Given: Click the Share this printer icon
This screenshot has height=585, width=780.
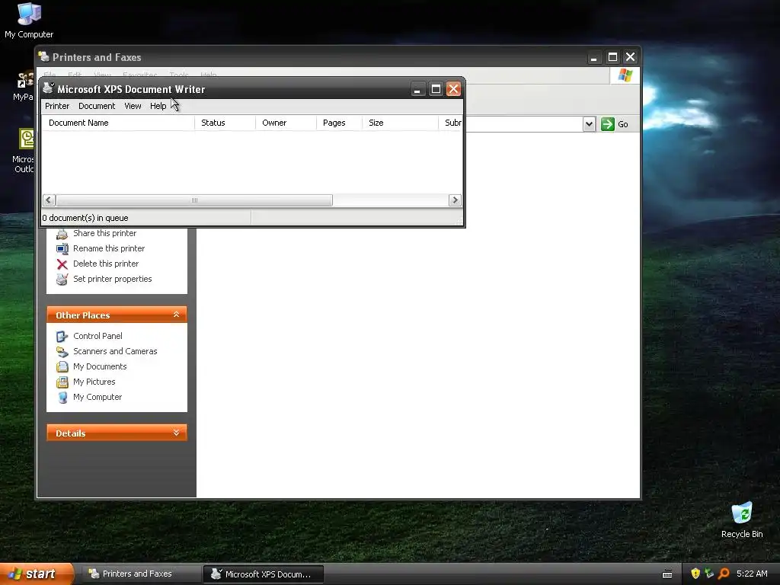Looking at the screenshot, I should (62, 234).
